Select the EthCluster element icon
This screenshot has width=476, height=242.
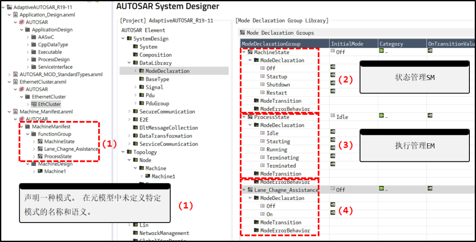point(33,104)
